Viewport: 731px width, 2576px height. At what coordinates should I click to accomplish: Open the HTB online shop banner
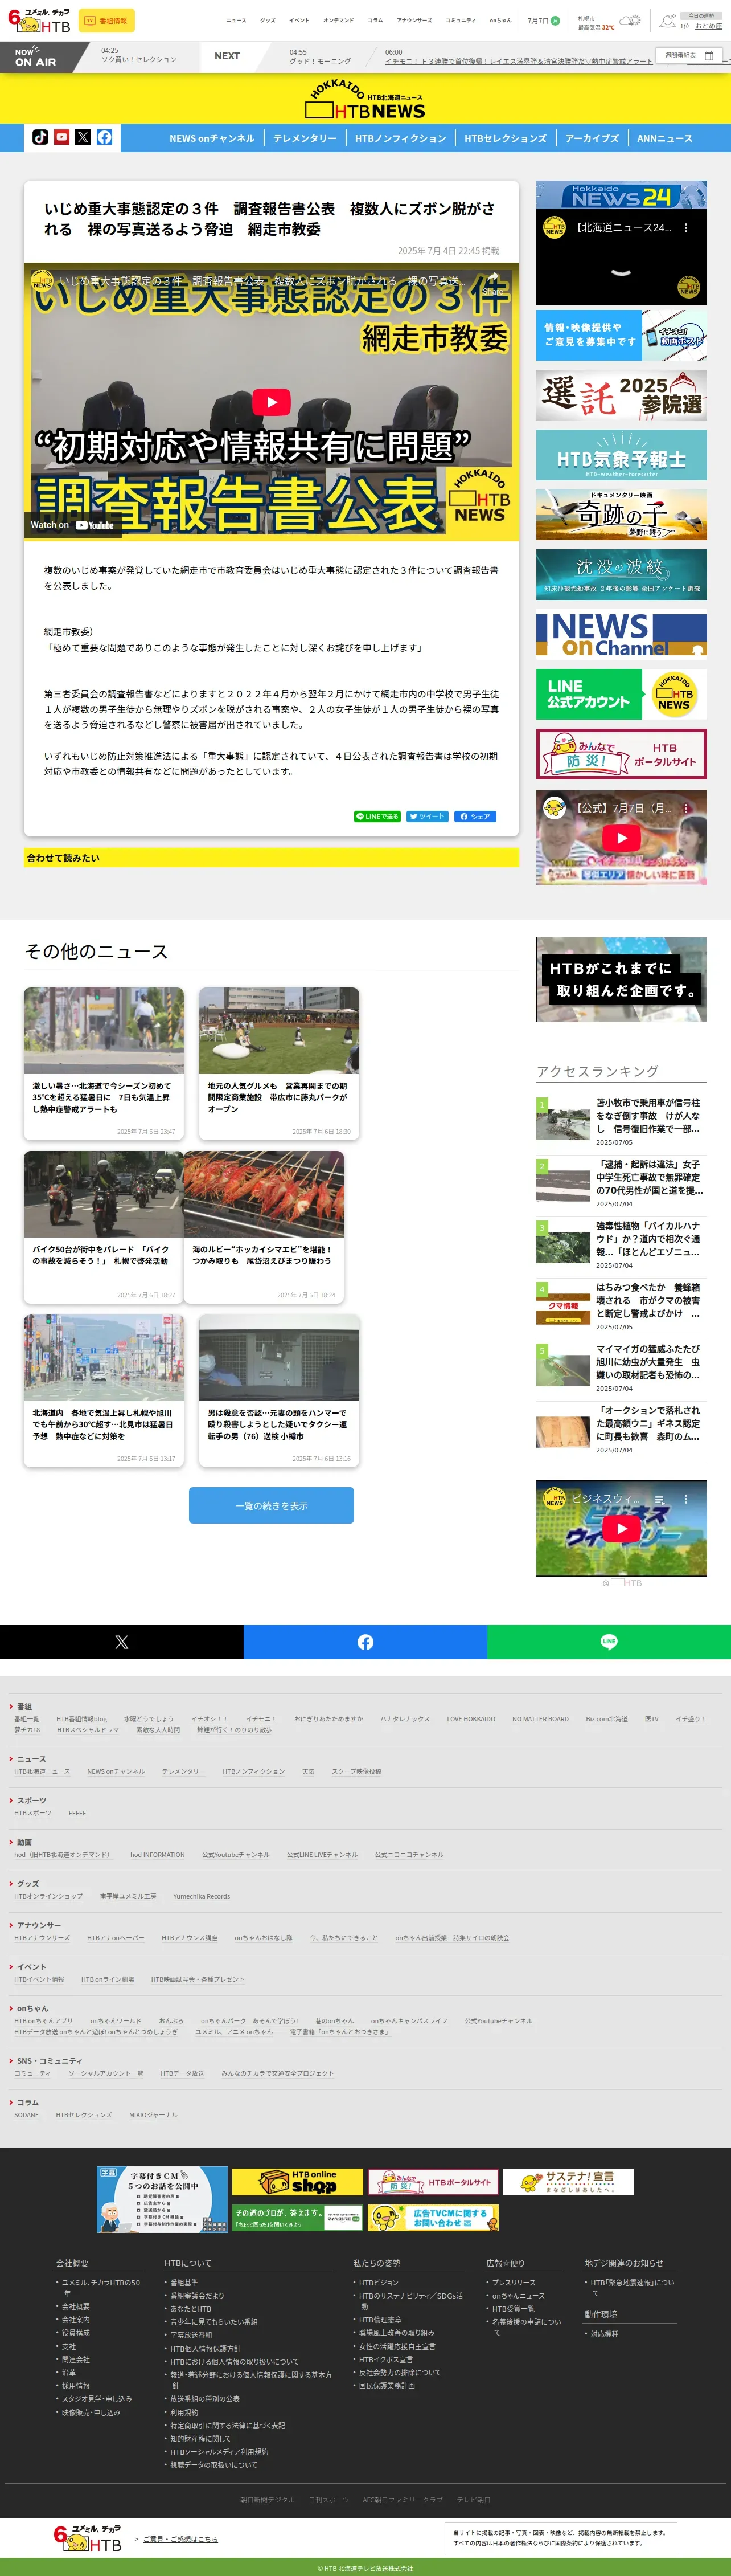click(298, 2182)
